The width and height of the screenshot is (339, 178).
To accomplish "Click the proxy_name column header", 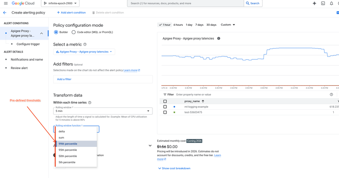I will [192, 101].
